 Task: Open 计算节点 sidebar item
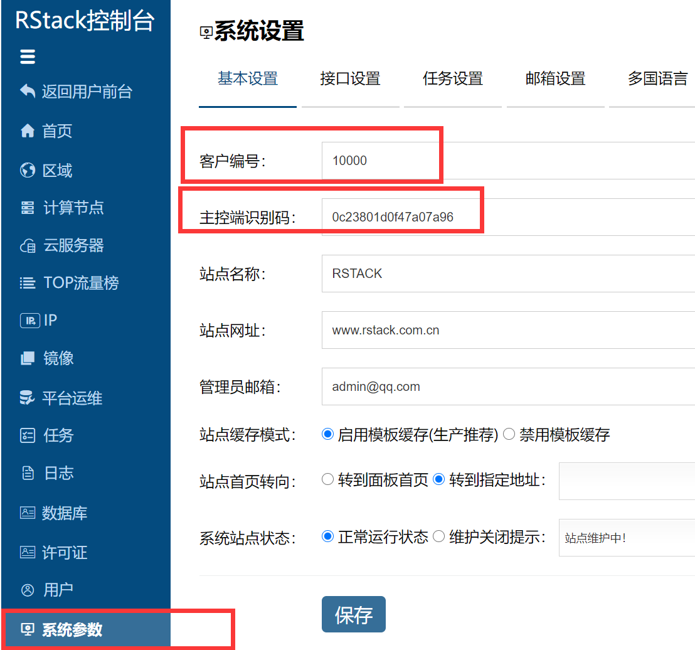(73, 208)
